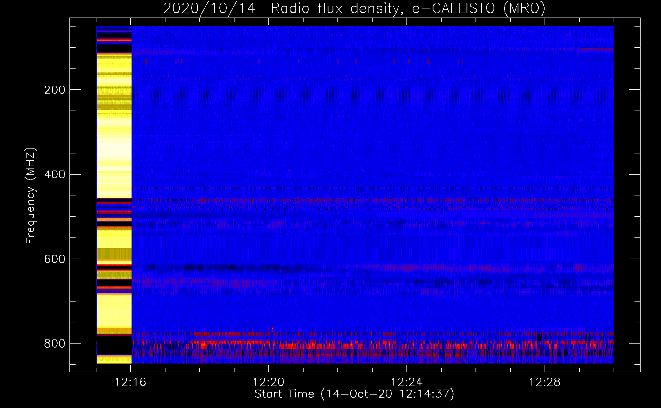Click the 12:16 time tick label
661x408 pixels.
pyautogui.click(x=131, y=382)
